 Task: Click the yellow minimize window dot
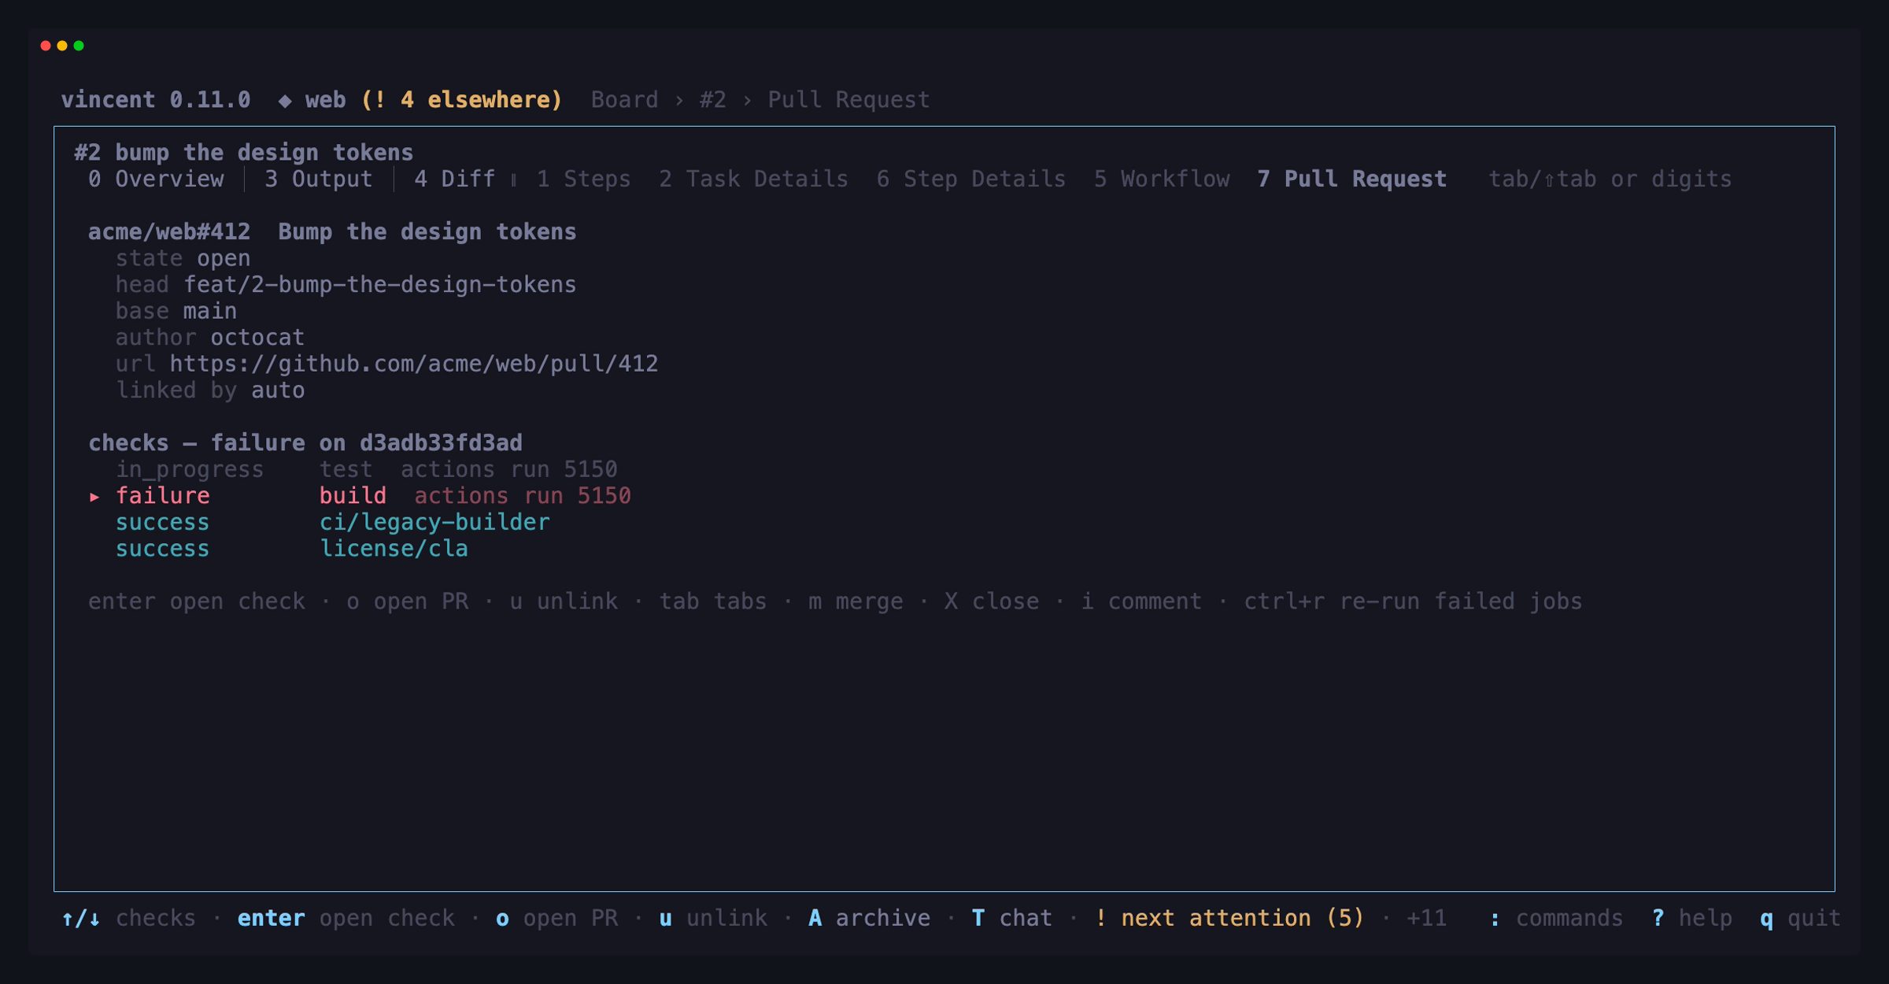coord(62,46)
